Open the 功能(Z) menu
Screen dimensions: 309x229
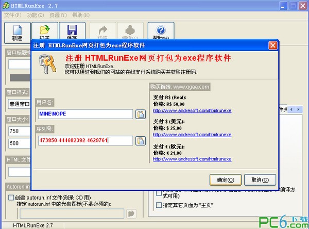coord(35,15)
